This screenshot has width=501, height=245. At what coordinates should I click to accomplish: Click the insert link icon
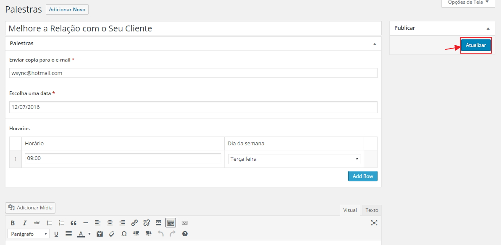[134, 223]
